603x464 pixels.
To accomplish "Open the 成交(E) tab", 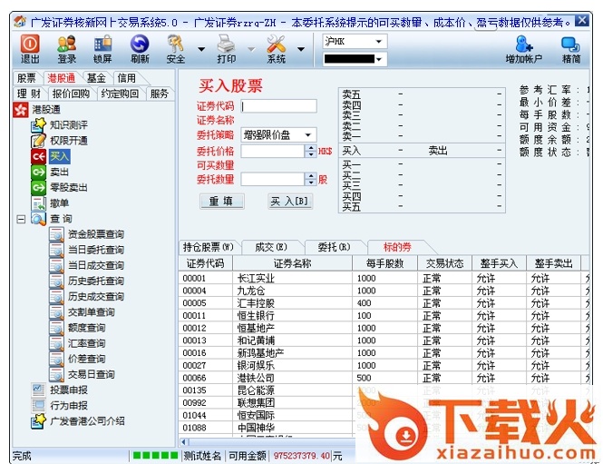I will [x=270, y=246].
